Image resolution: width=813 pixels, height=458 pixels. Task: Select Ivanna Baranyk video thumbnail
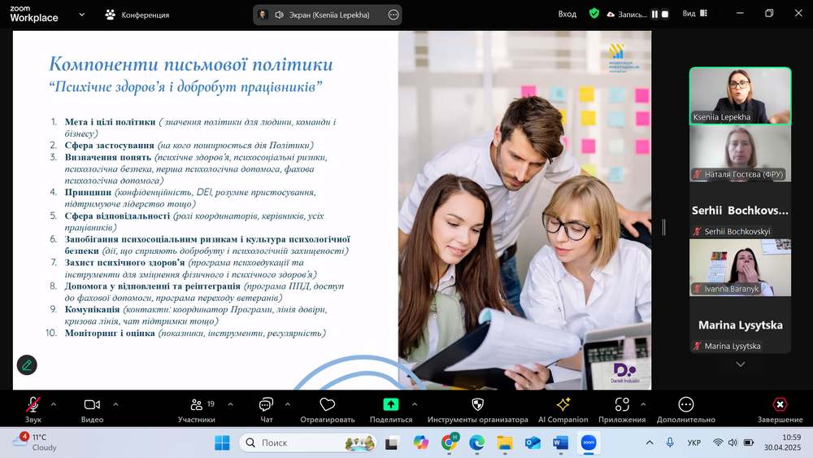pyautogui.click(x=740, y=267)
